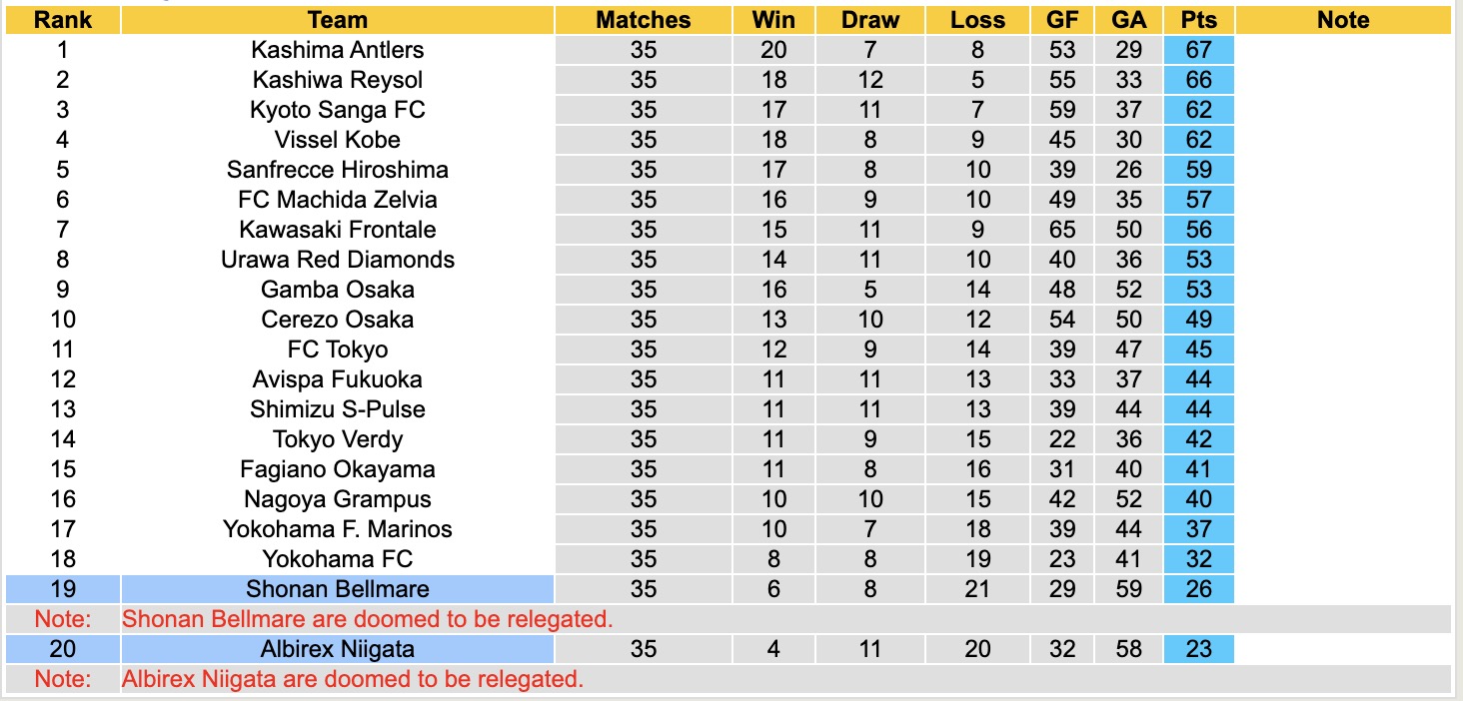Open the Kashima Antlers team link
The height and width of the screenshot is (701, 1463).
338,50
